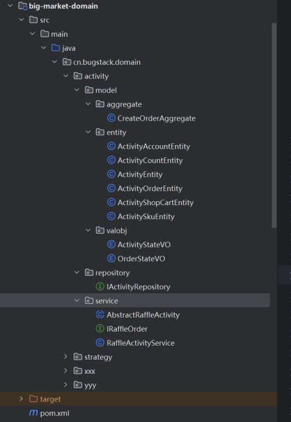The height and width of the screenshot is (422, 291).
Task: Click the blue java source folder icon
Action: point(56,48)
